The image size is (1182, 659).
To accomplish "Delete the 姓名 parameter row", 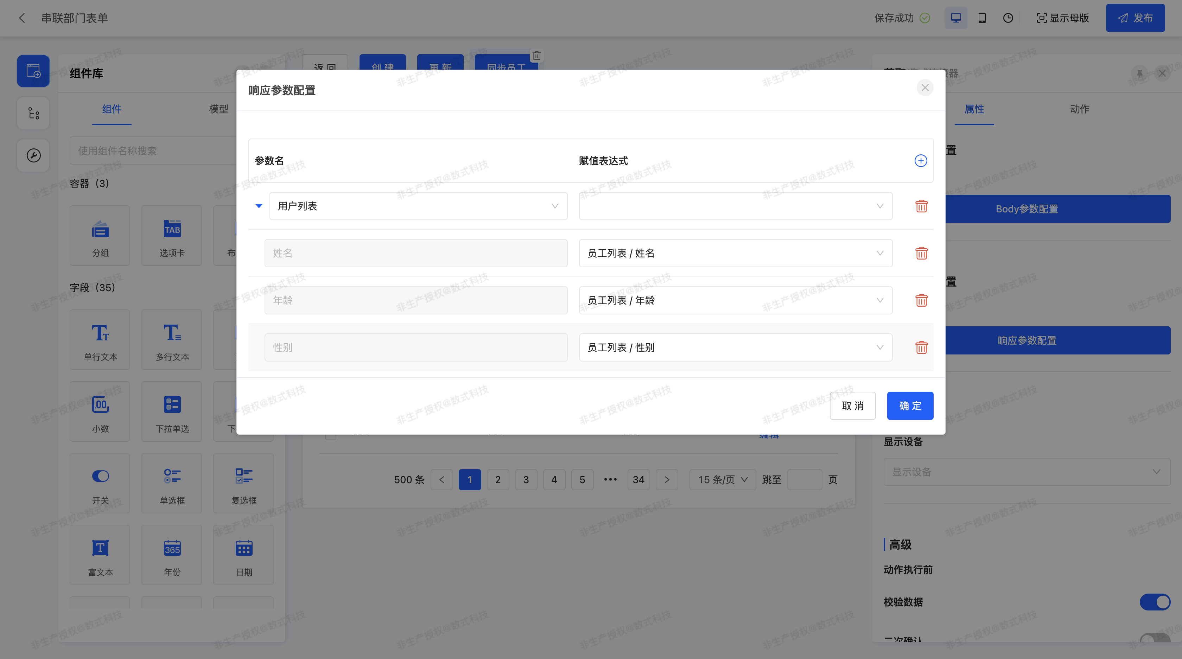I will (921, 253).
